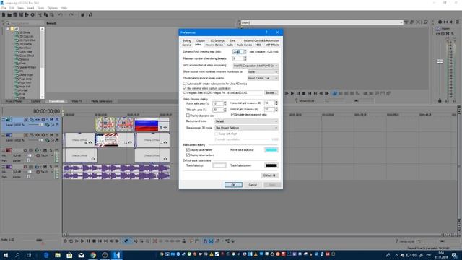Arm the last audio track for record

coord(25,167)
